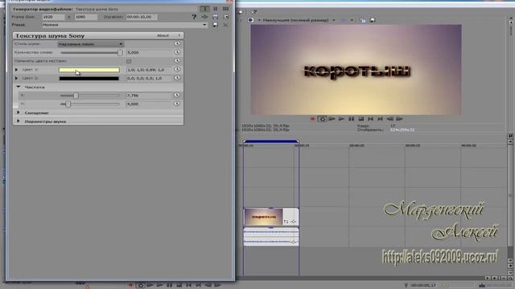The image size is (515, 289).
Task: Tick checkbox under layer count slider
Action: point(129,61)
